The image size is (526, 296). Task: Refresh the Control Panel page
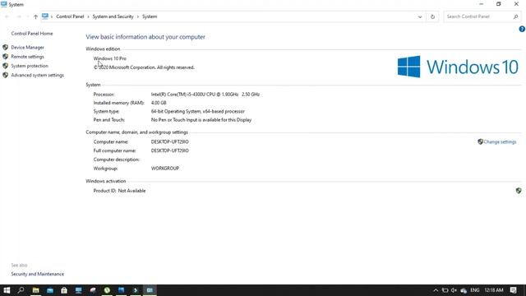[432, 16]
